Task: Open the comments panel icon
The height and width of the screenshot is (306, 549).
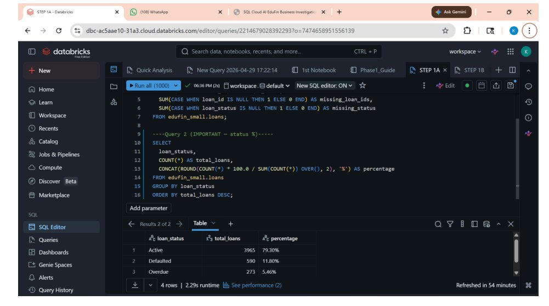Action: click(528, 86)
